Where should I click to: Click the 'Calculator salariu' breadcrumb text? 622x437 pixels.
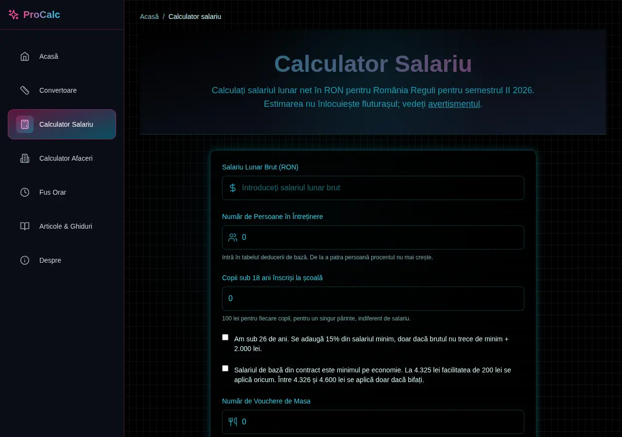195,17
